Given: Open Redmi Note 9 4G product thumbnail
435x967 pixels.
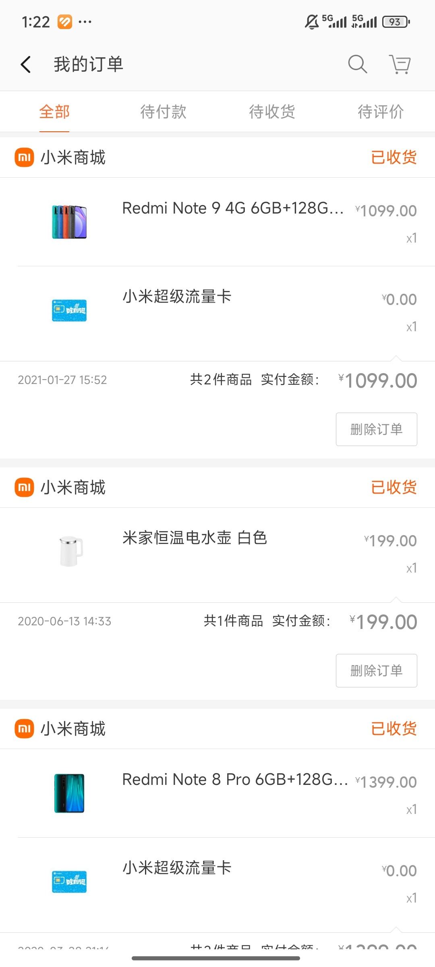Looking at the screenshot, I should pyautogui.click(x=69, y=222).
